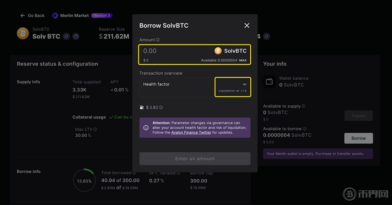Click the gas pump icon above the warning box
Screen dimensions: 392x205
pos(142,107)
